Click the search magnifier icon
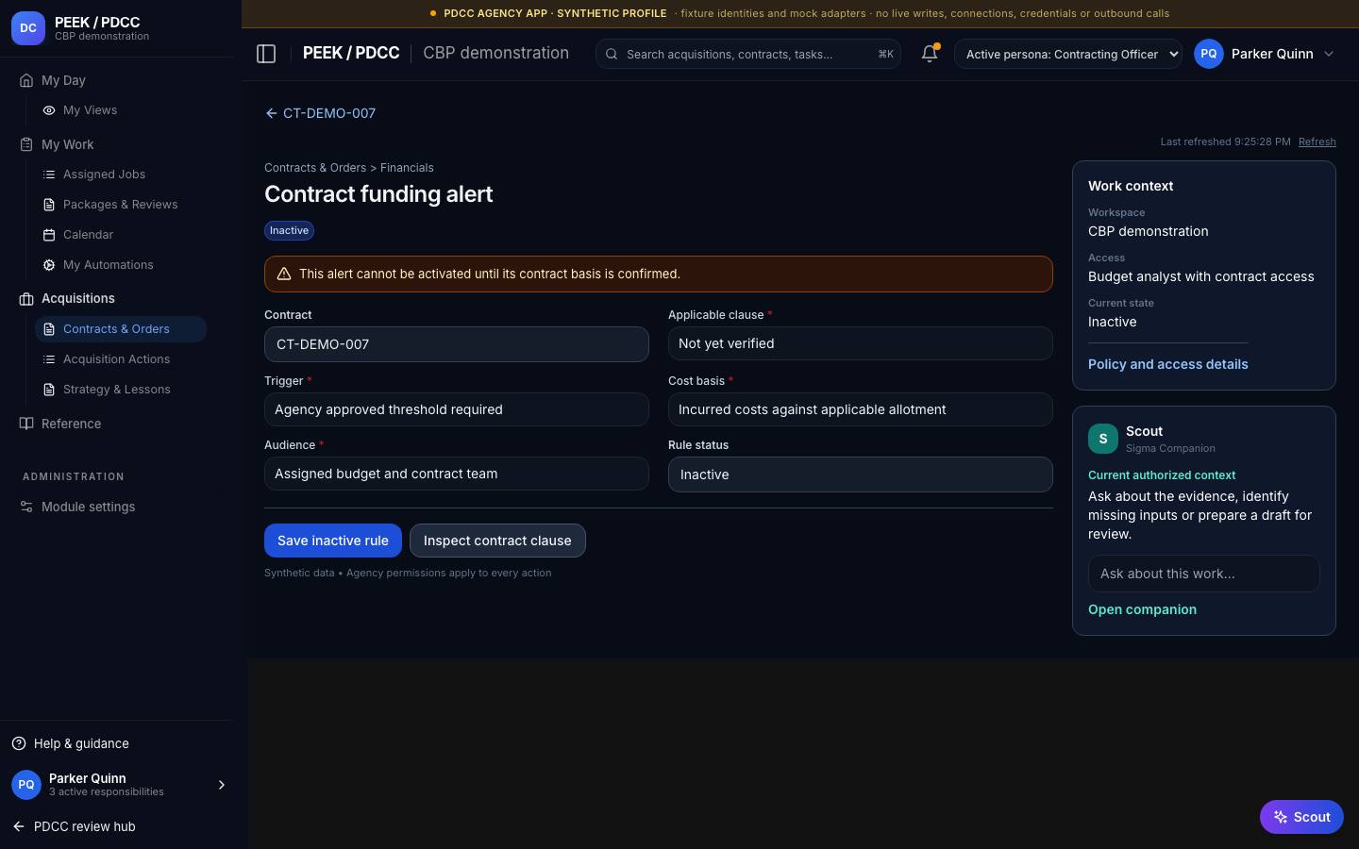 tap(612, 54)
